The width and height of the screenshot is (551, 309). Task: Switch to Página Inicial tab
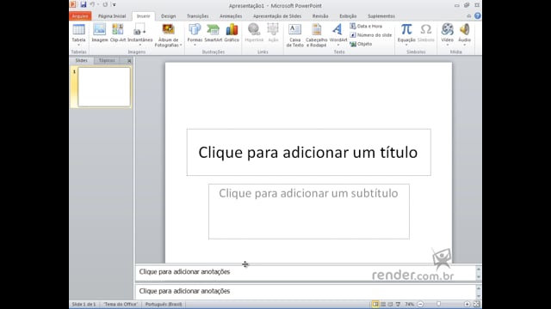[x=112, y=16]
